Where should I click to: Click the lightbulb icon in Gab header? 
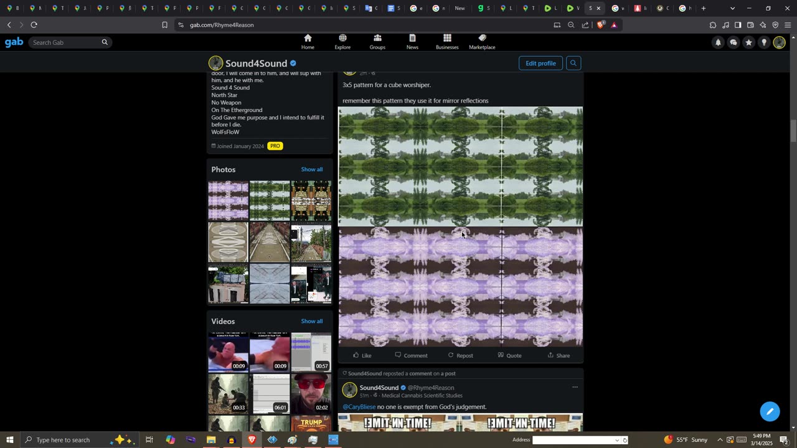click(x=764, y=42)
